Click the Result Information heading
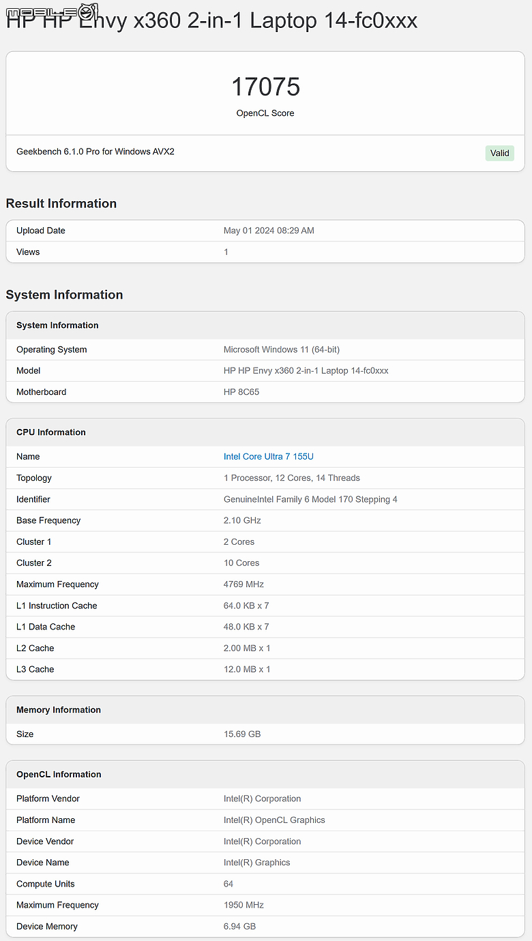This screenshot has width=532, height=941. click(x=61, y=203)
